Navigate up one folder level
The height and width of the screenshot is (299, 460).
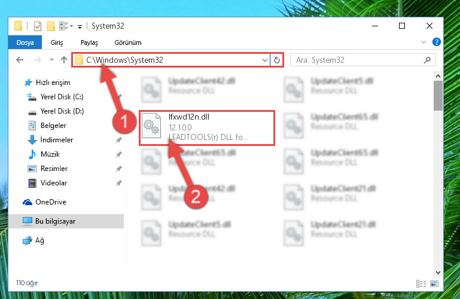[64, 60]
